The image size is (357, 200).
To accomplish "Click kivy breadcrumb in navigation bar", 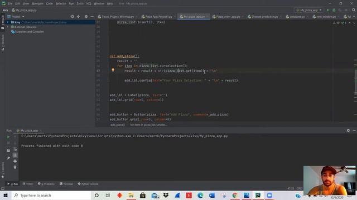I will [5, 10].
